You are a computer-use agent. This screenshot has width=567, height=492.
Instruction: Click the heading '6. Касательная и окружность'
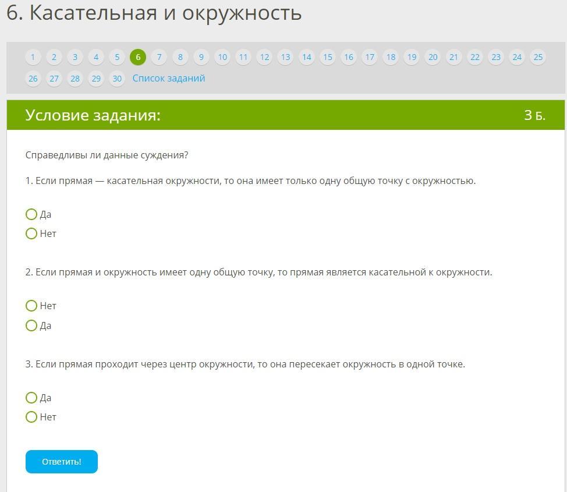point(154,13)
